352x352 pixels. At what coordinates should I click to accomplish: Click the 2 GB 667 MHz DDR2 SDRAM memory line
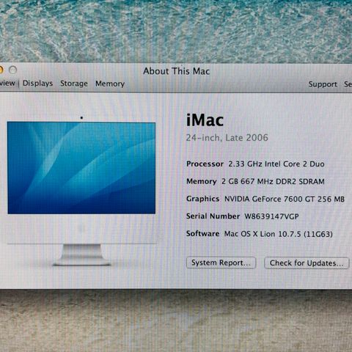(273, 181)
